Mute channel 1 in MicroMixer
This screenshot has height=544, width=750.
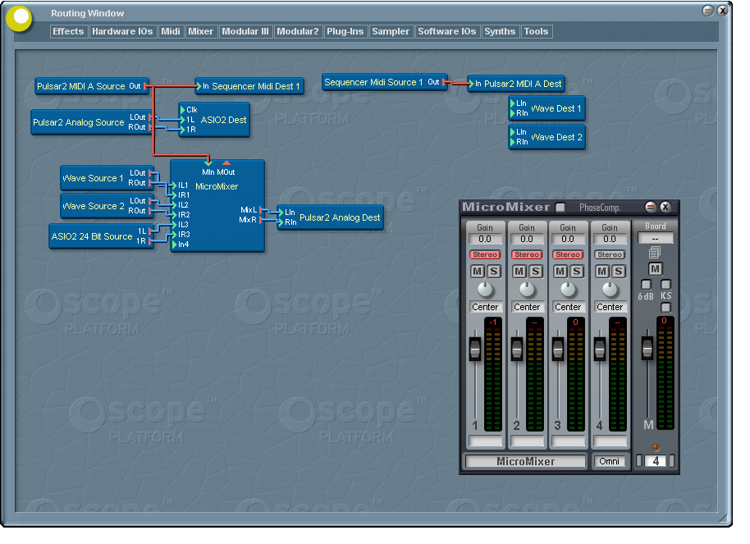coord(478,272)
